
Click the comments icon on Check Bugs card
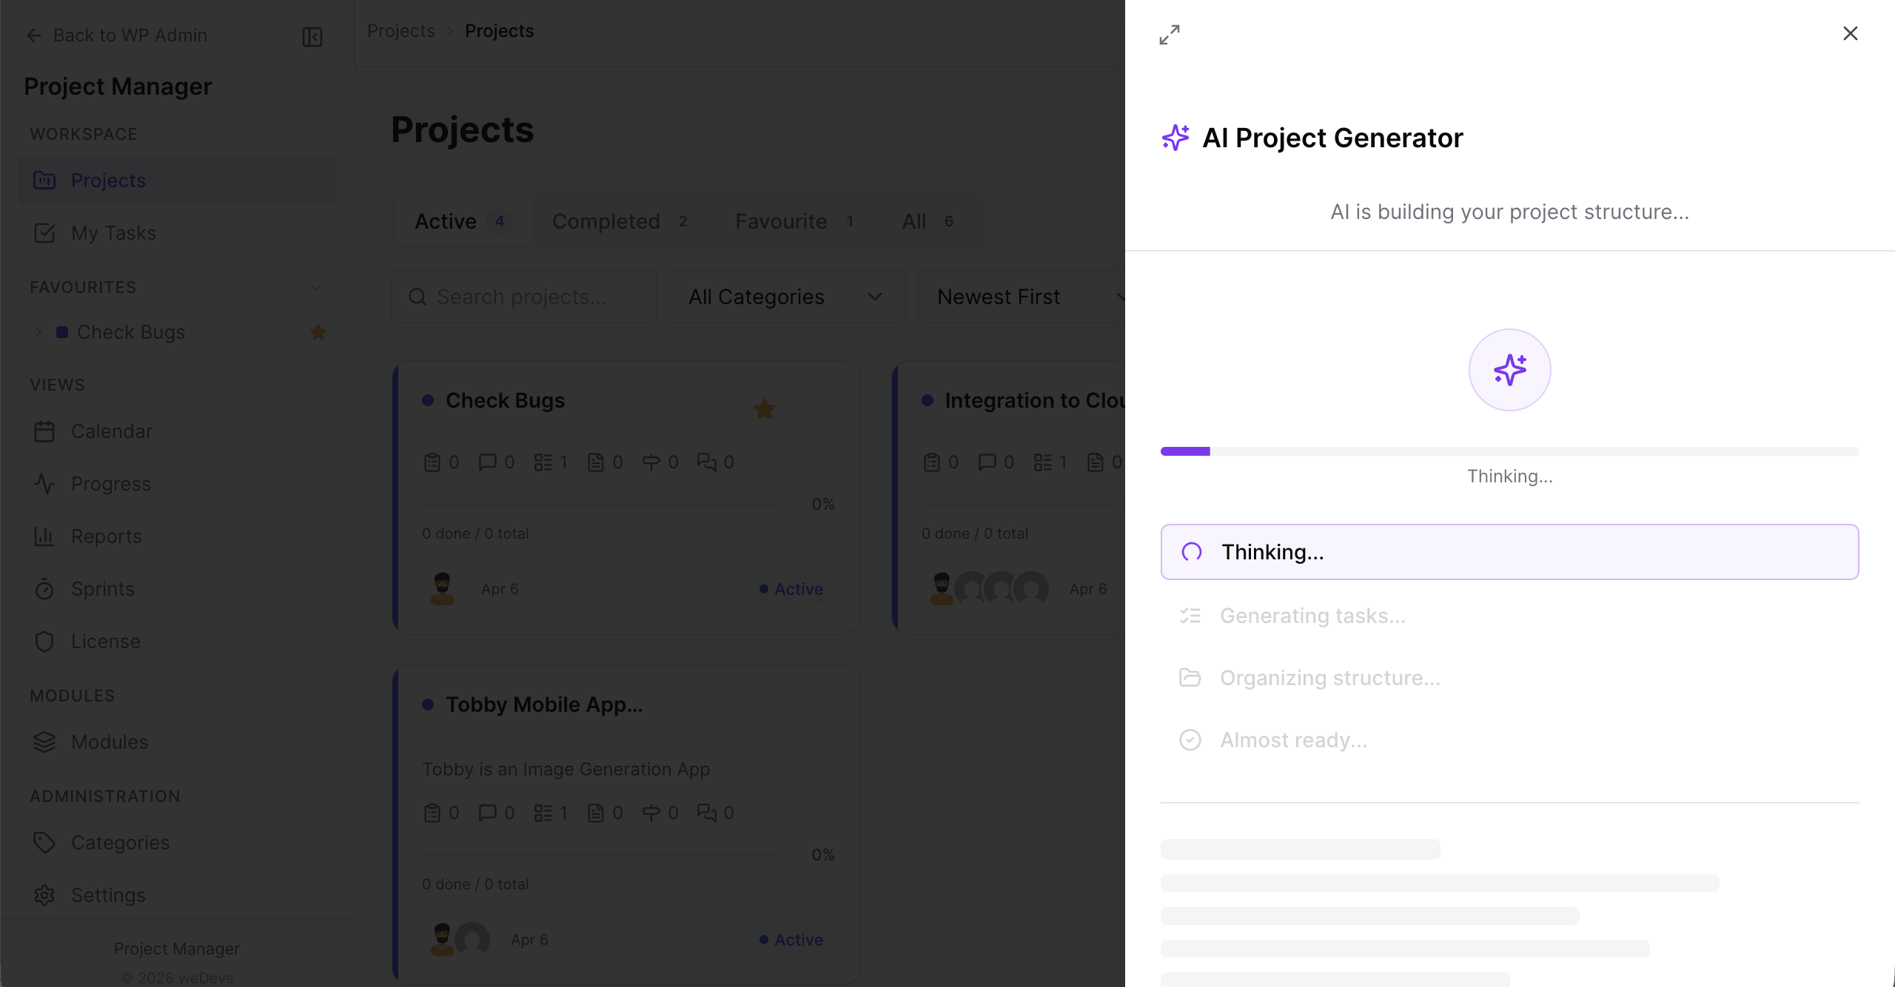pyautogui.click(x=488, y=461)
